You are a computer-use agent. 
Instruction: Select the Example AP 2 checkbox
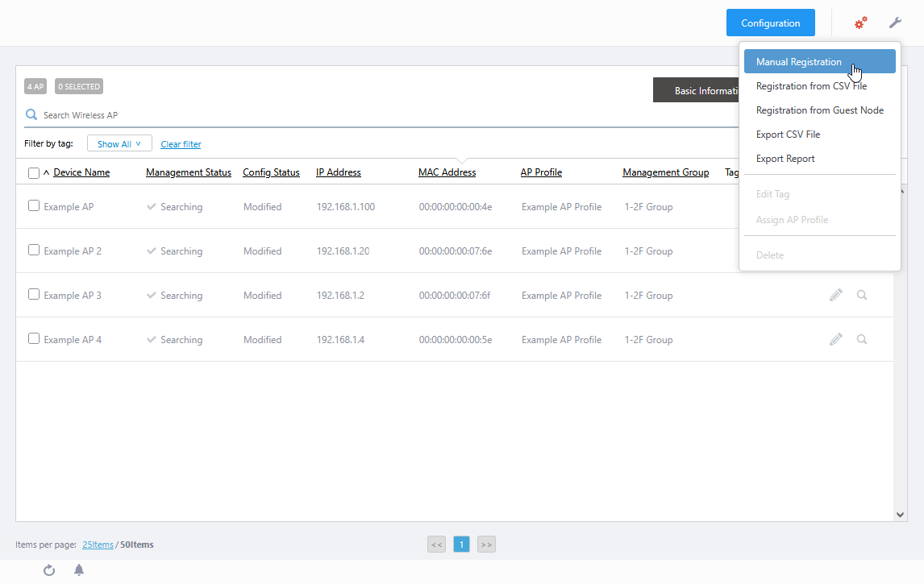tap(34, 251)
